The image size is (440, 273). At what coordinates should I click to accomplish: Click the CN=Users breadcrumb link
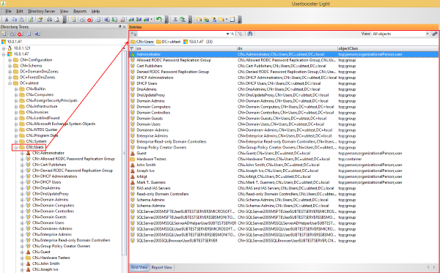[x=142, y=42]
